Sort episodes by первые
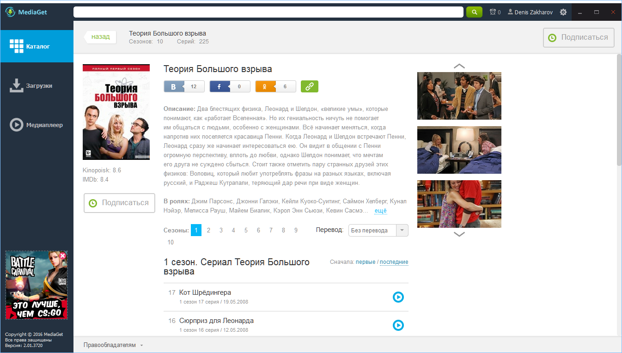 tap(366, 262)
